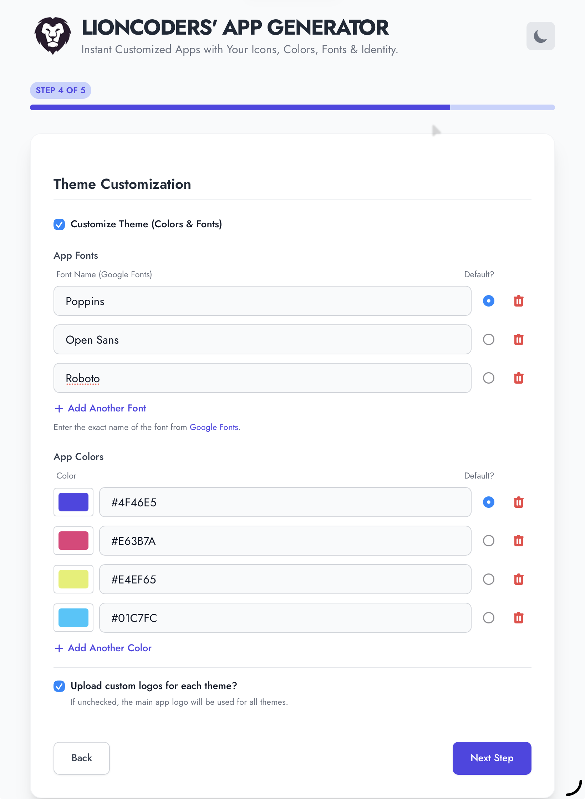Remove the Roboto font row
The height and width of the screenshot is (799, 585).
tap(519, 378)
